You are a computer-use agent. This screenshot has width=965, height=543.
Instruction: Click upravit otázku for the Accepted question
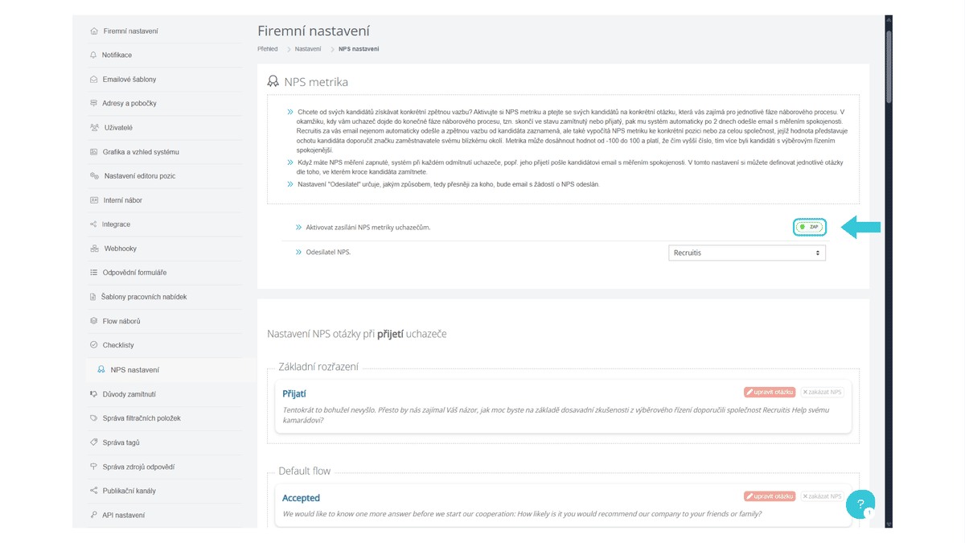770,496
